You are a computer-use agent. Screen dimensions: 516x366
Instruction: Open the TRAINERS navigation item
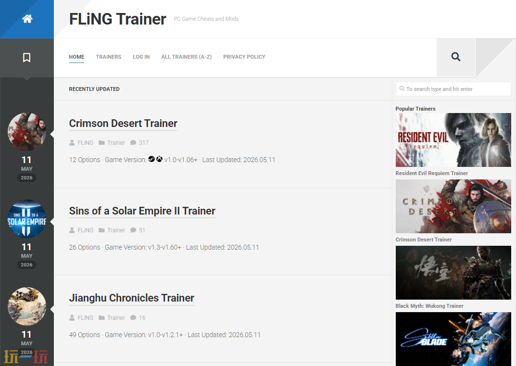click(109, 57)
